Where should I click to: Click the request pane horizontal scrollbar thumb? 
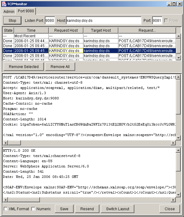tap(14, 143)
